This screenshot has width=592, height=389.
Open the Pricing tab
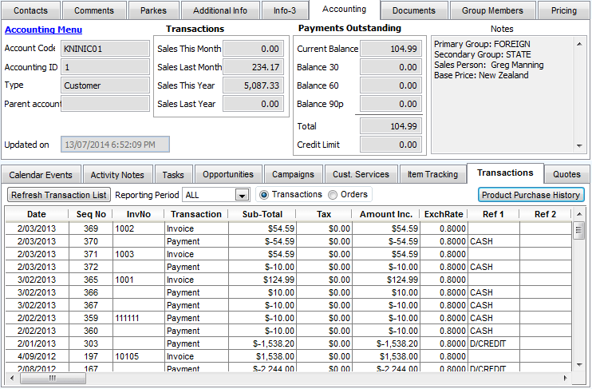[x=564, y=10]
